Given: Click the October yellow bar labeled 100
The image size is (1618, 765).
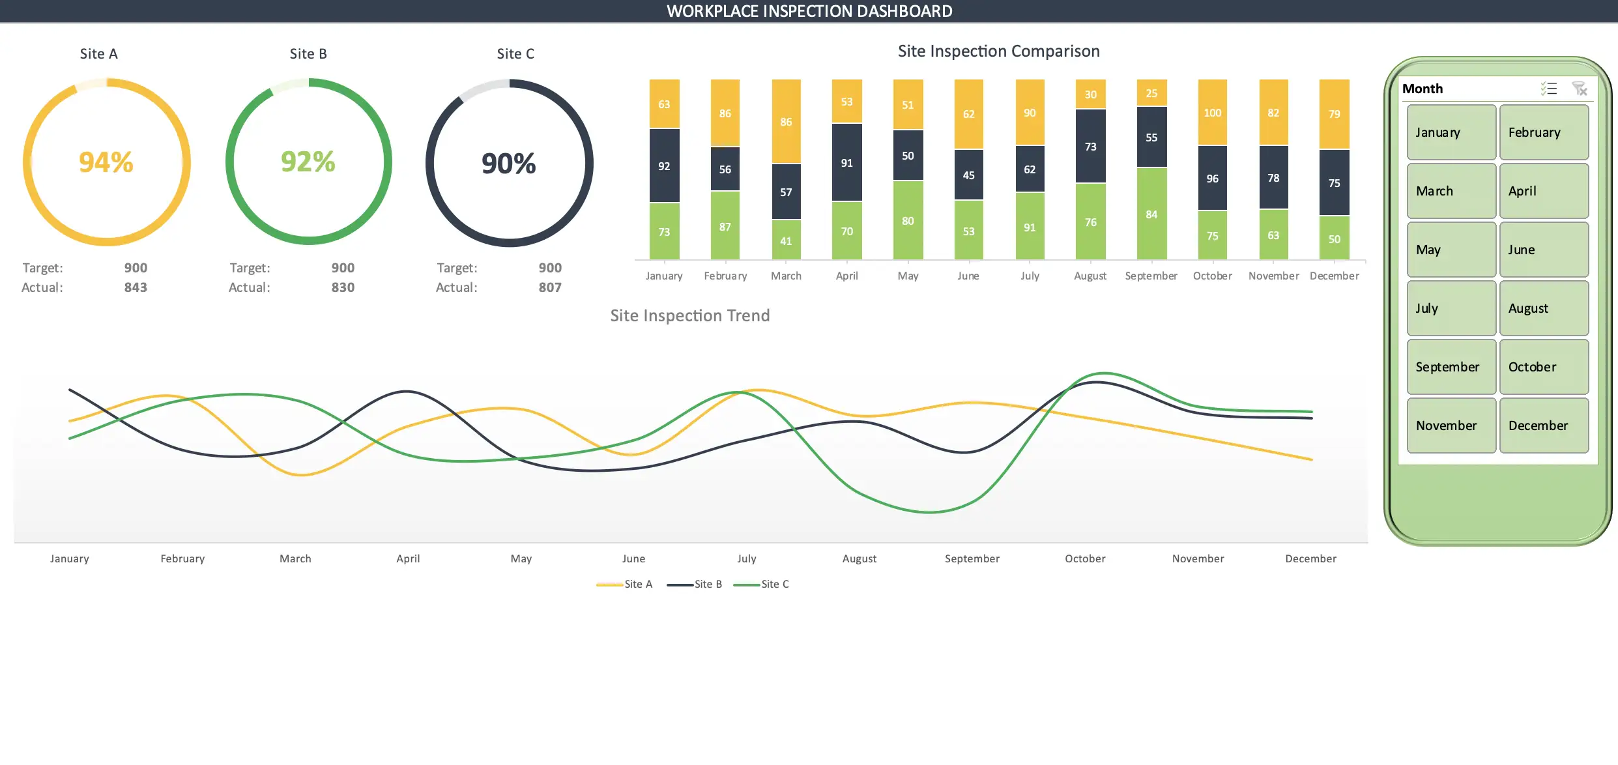Looking at the screenshot, I should [1212, 112].
